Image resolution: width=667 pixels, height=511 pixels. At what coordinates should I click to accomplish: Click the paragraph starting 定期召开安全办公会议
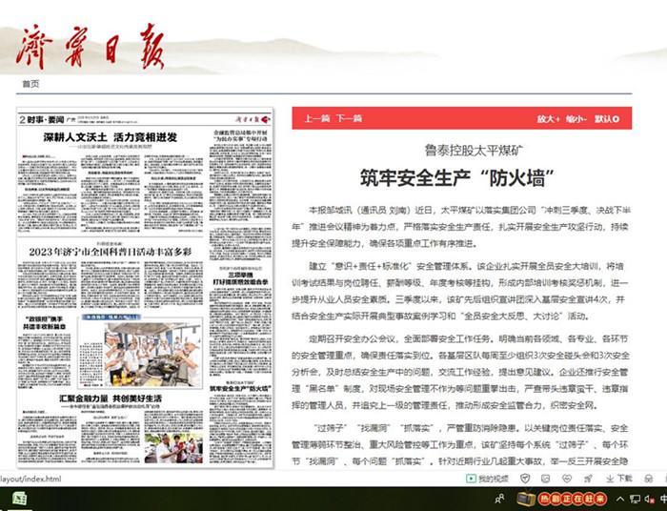(x=461, y=372)
